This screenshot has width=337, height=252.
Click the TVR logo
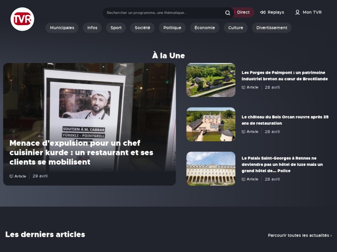pos(22,19)
